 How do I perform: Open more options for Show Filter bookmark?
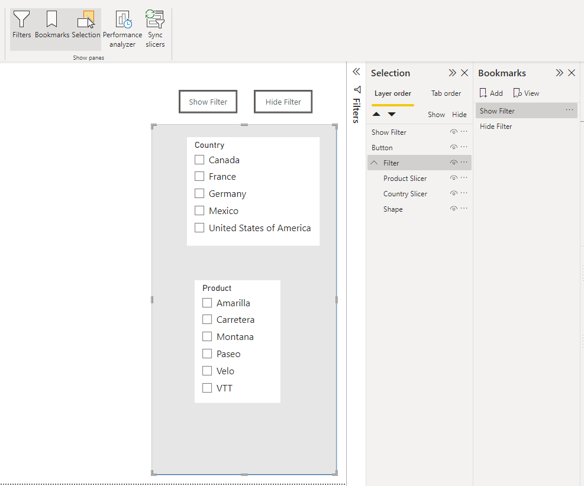click(569, 110)
